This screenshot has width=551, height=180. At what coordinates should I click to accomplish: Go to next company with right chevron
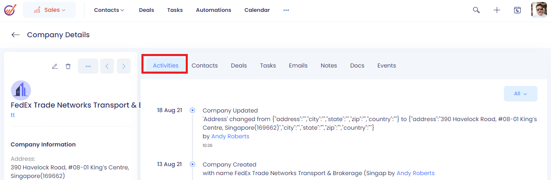pyautogui.click(x=124, y=66)
